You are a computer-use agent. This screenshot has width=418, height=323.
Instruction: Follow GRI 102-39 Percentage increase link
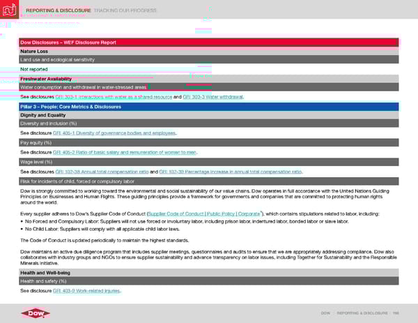230,171
